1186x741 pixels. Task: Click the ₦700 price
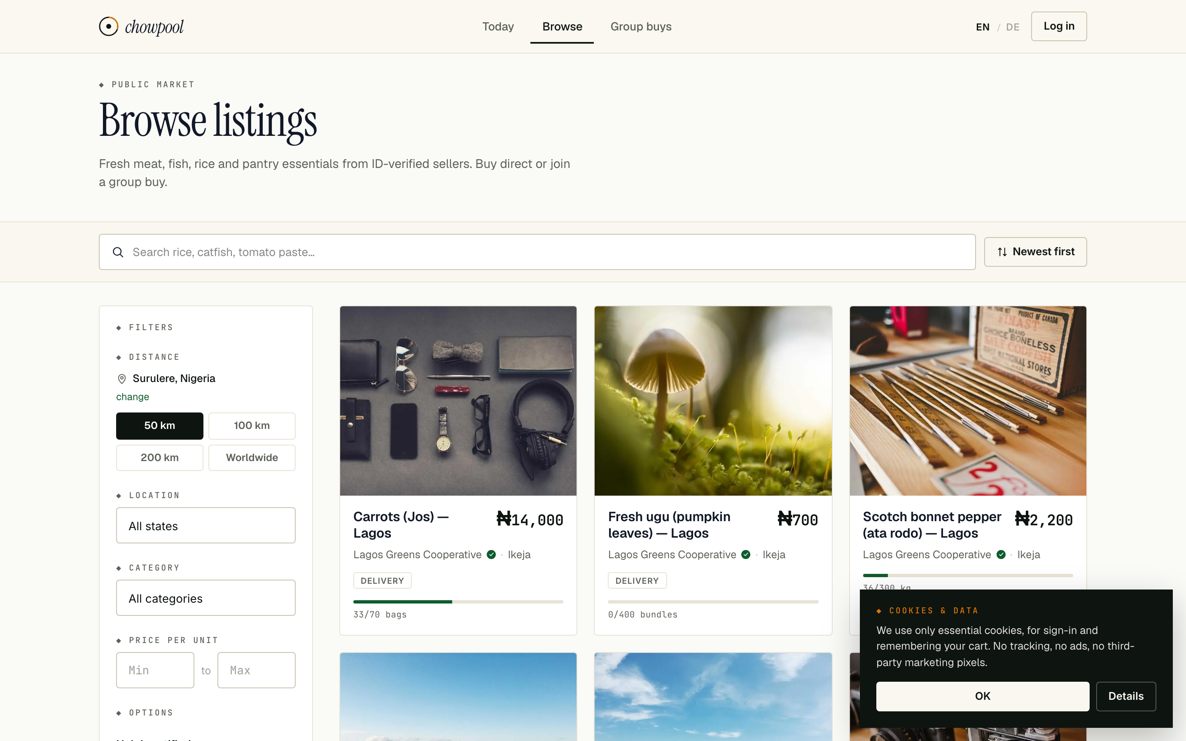pyautogui.click(x=798, y=520)
